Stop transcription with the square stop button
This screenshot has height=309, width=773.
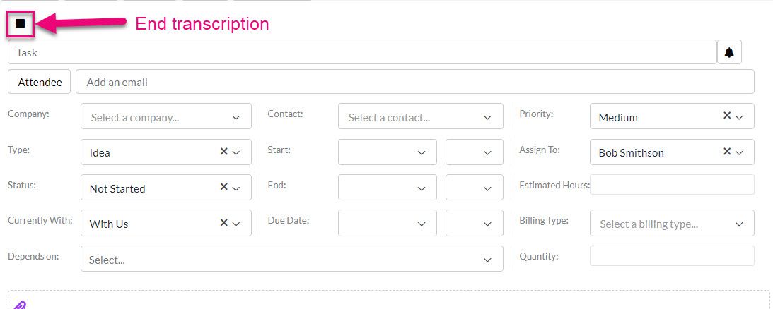(21, 23)
